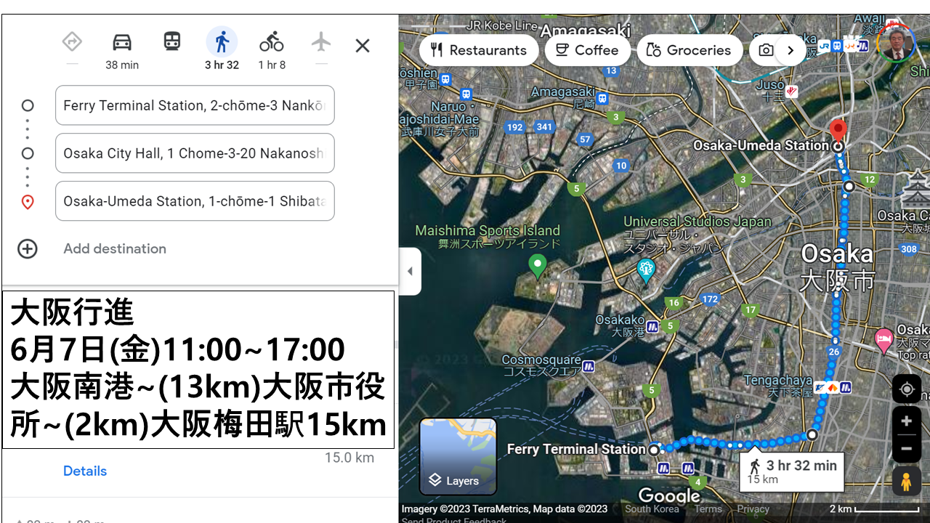Choose cycling mode, 1 hr 8
930x523 pixels.
(272, 50)
